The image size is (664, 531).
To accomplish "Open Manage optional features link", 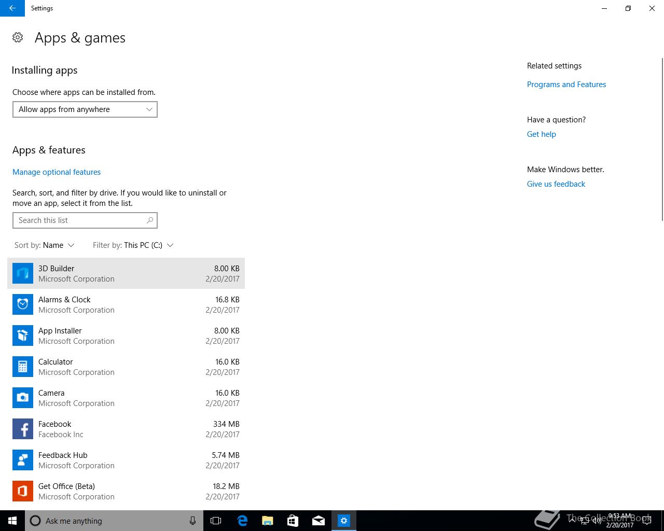I will coord(57,172).
